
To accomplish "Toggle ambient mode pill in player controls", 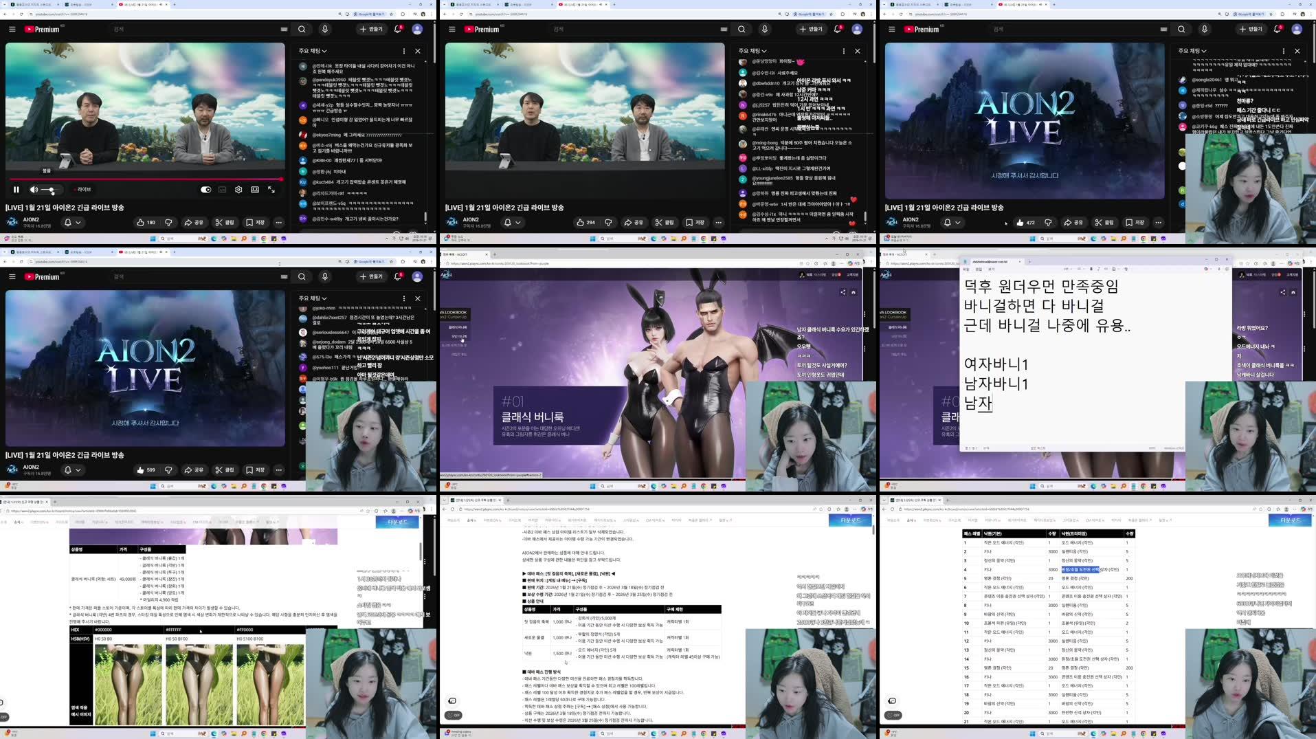I will (x=206, y=190).
